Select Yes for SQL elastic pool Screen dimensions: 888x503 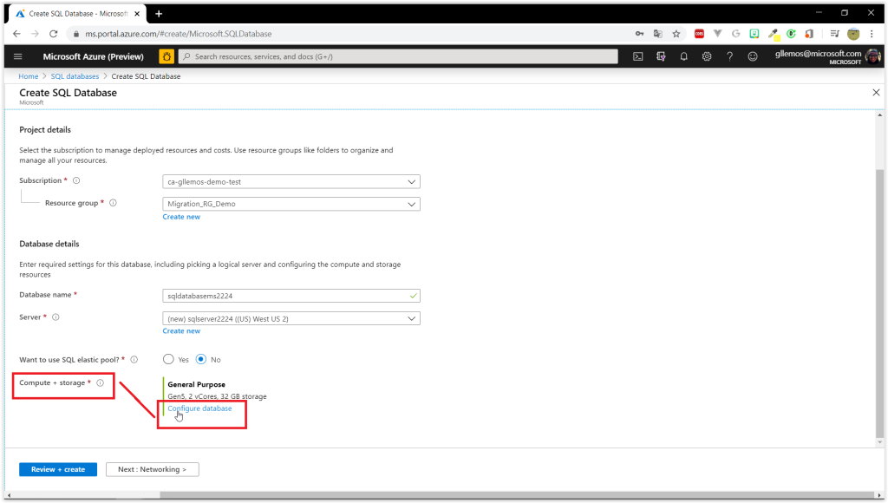(168, 359)
